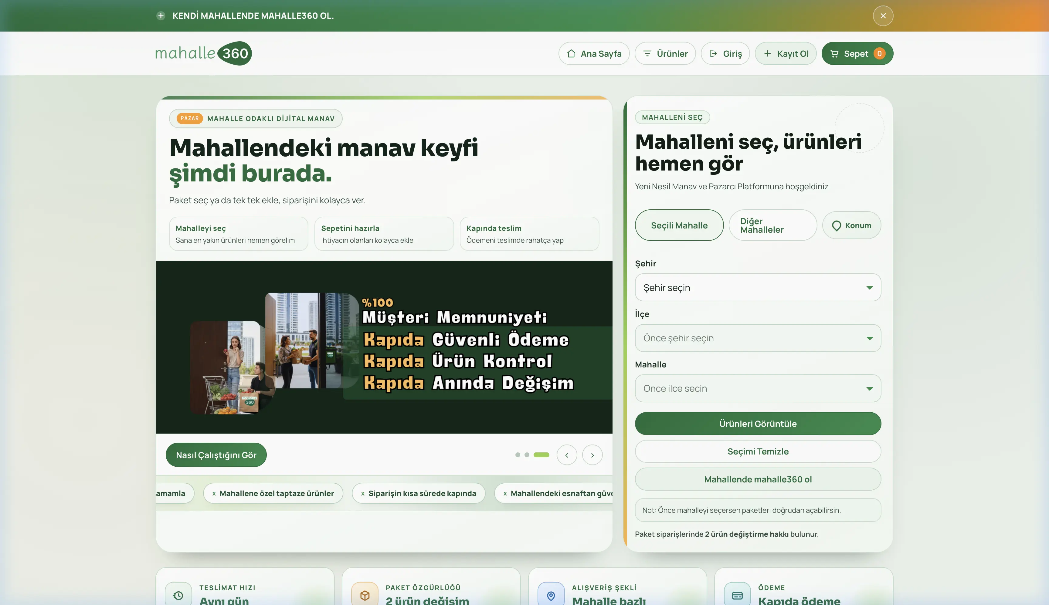Viewport: 1049px width, 605px height.
Task: Open the Kayıt Ol registration page
Action: [786, 54]
